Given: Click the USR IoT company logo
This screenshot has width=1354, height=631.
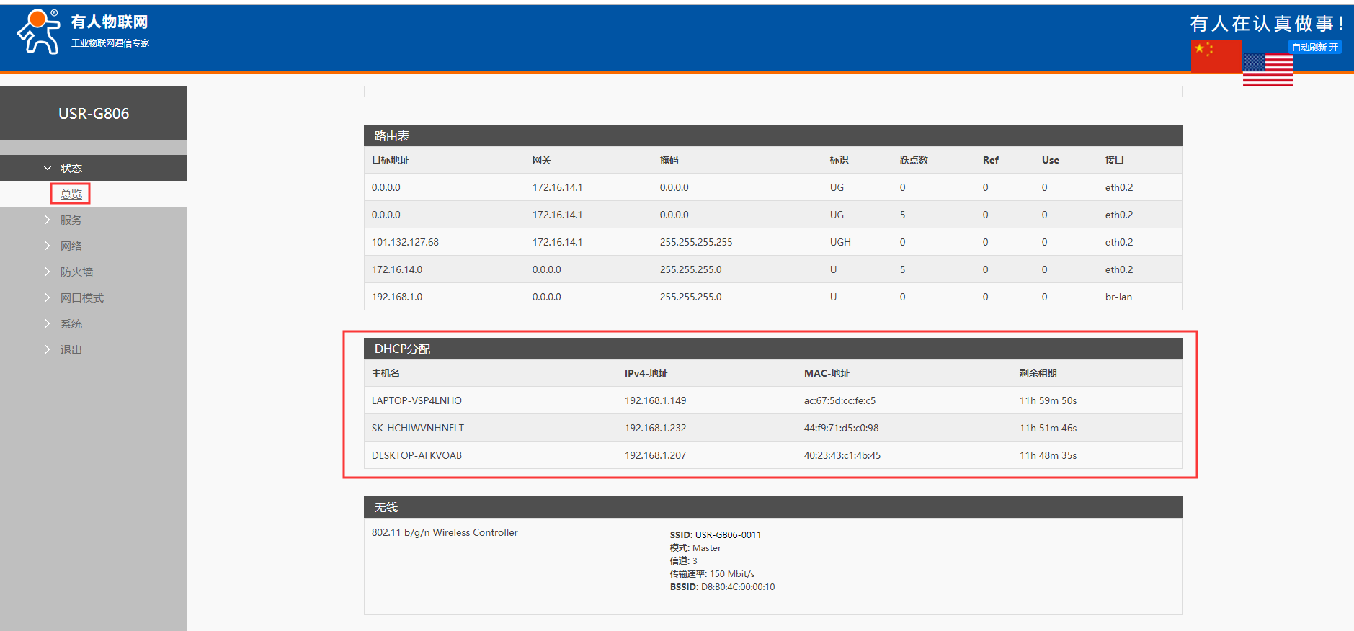Looking at the screenshot, I should point(83,32).
